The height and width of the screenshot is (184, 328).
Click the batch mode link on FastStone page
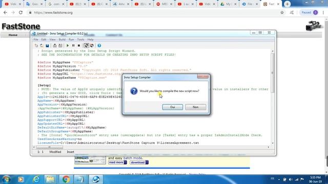pyautogui.click(x=133, y=158)
